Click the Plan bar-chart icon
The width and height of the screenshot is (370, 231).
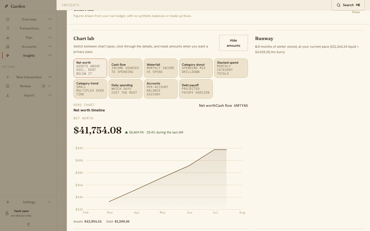tap(8, 37)
